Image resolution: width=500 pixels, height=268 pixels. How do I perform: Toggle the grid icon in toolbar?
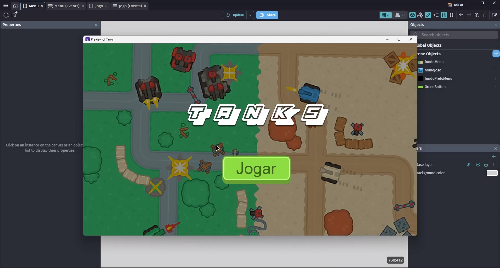(x=452, y=15)
